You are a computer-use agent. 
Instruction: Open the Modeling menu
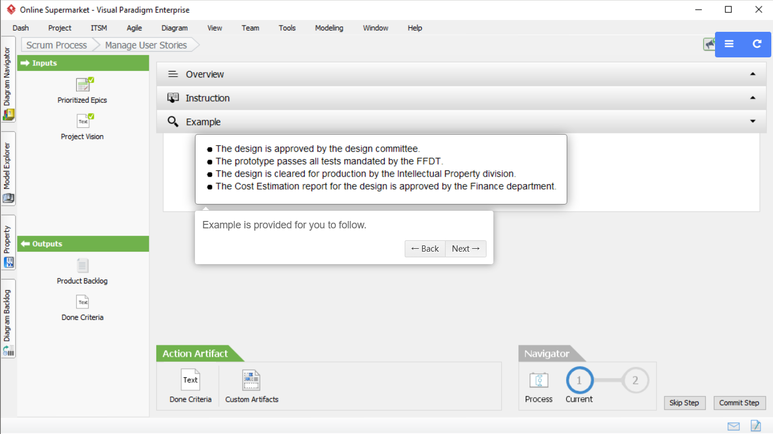(x=329, y=28)
